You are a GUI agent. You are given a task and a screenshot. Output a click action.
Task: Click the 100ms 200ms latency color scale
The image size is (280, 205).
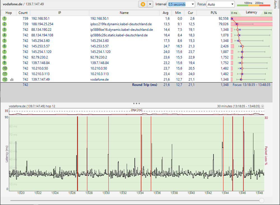254,4
